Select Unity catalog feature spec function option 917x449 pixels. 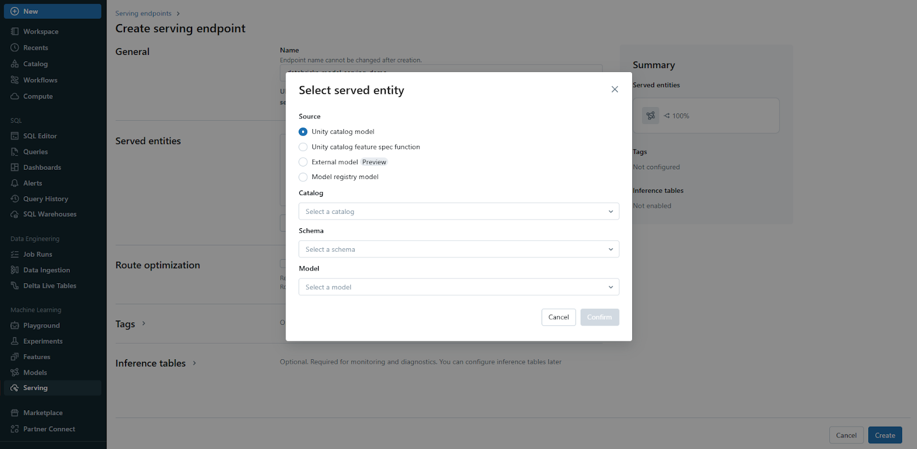point(303,147)
